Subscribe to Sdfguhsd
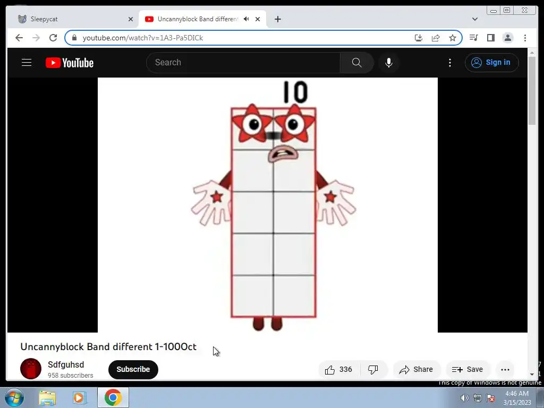Image resolution: width=544 pixels, height=408 pixels. point(133,370)
